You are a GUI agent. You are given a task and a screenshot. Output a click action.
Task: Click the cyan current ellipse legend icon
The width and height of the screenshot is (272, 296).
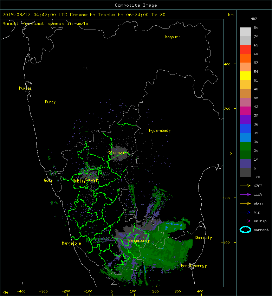pos(245,230)
